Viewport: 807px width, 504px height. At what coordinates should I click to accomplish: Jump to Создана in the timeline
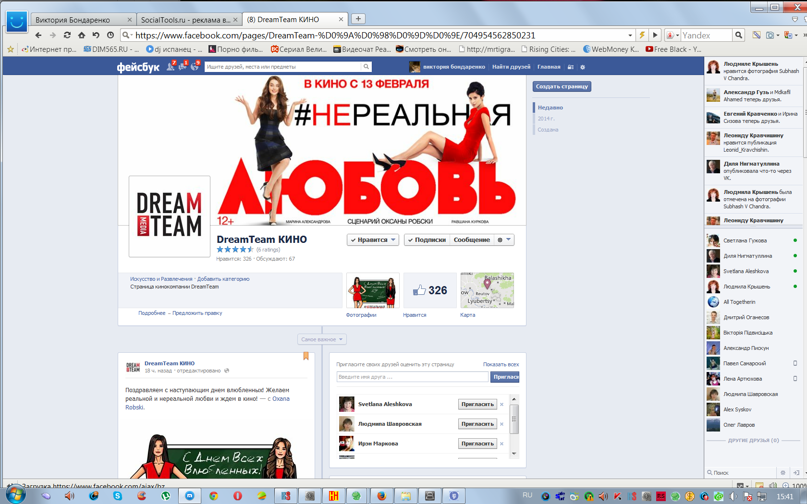[x=548, y=130]
